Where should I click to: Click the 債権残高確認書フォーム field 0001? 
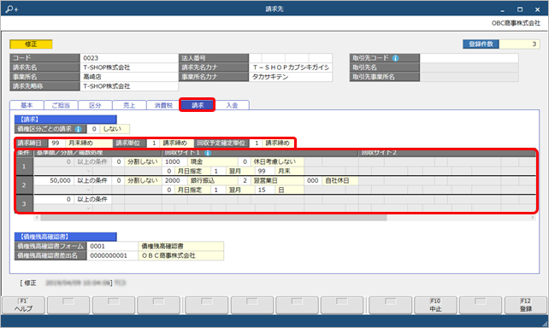click(x=112, y=246)
